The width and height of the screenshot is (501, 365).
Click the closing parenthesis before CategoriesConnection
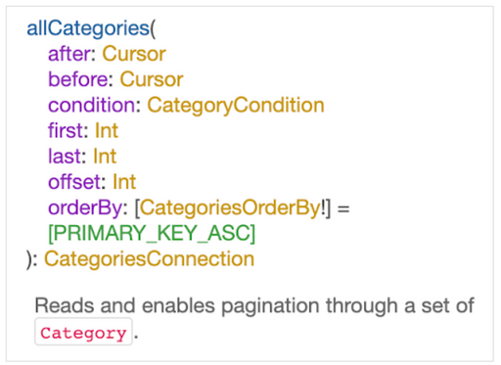coord(29,259)
